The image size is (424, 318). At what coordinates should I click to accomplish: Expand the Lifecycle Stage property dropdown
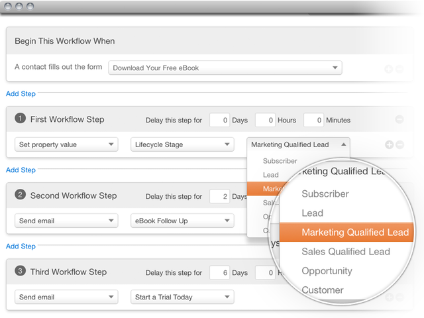(x=182, y=144)
